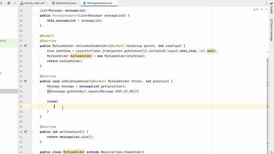274x154 pixels.
Task: Click 'Message message' declaration on line 31
Action: pyautogui.click(x=60, y=86)
